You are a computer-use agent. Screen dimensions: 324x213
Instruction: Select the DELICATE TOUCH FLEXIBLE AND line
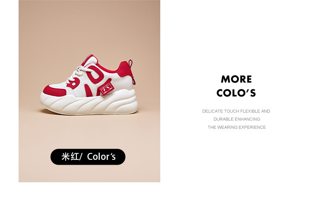pyautogui.click(x=236, y=111)
